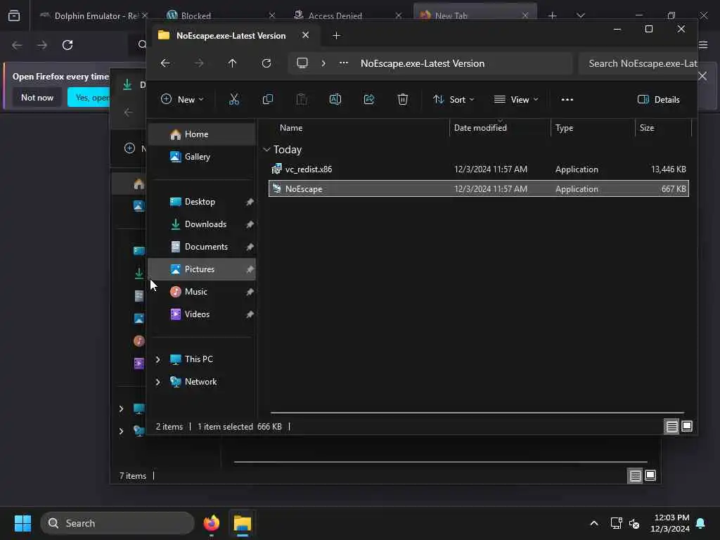Switch to large thumbnails view icon
720x540 pixels.
[x=687, y=426]
